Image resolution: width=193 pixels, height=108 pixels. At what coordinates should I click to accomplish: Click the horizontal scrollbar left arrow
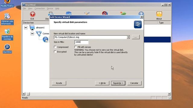24,94
